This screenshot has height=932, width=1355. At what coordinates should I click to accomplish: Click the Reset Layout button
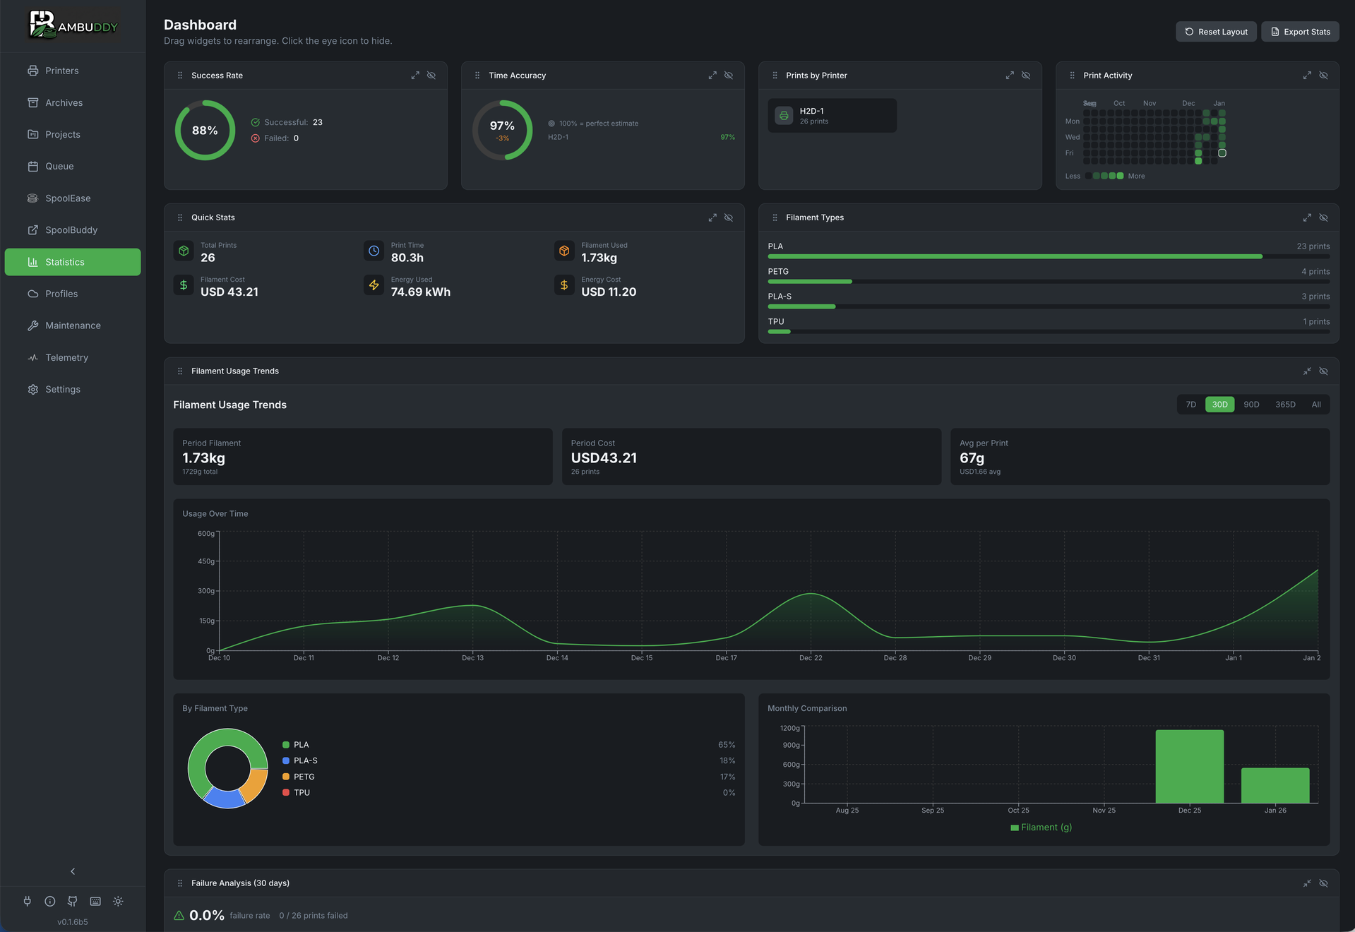[x=1216, y=31]
